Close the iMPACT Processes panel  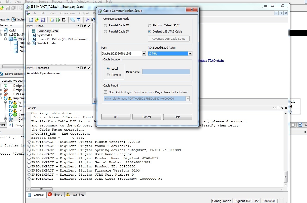pos(89,68)
